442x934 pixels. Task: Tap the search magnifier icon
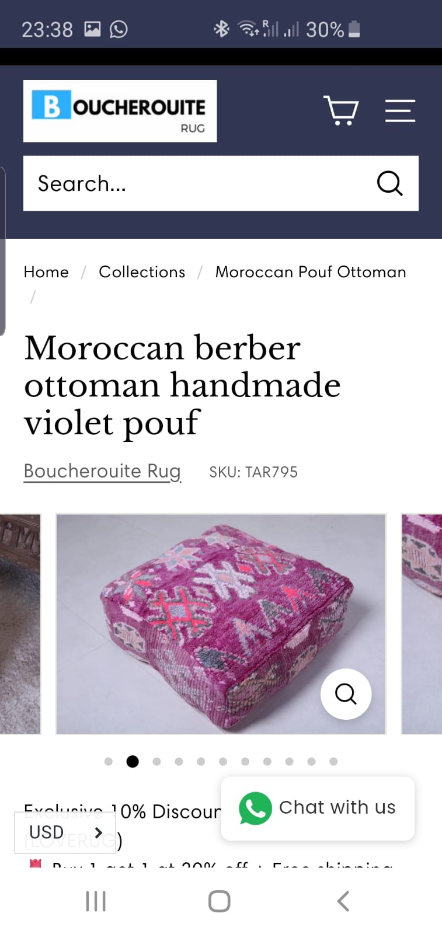[389, 183]
